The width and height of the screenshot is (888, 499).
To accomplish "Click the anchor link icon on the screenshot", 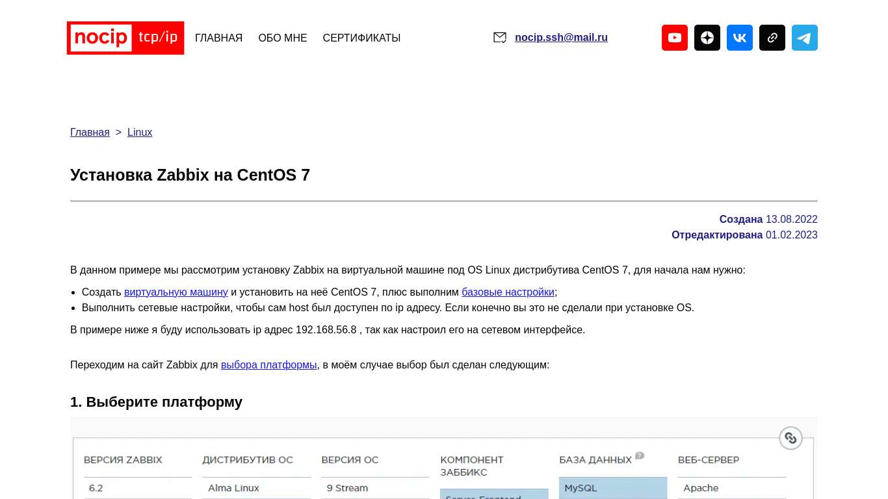I will pyautogui.click(x=790, y=438).
